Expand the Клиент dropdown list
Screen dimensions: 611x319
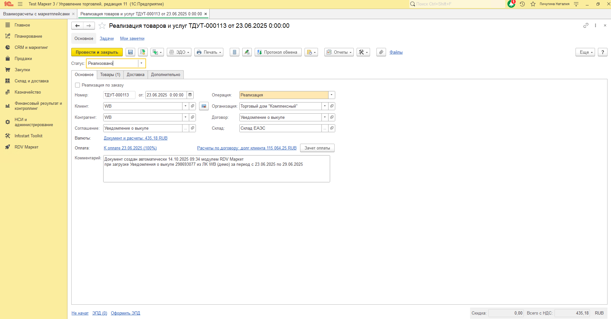pyautogui.click(x=186, y=106)
